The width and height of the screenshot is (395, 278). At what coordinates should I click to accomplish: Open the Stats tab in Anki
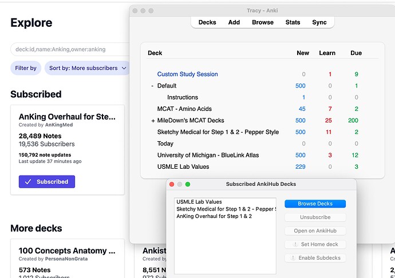293,22
